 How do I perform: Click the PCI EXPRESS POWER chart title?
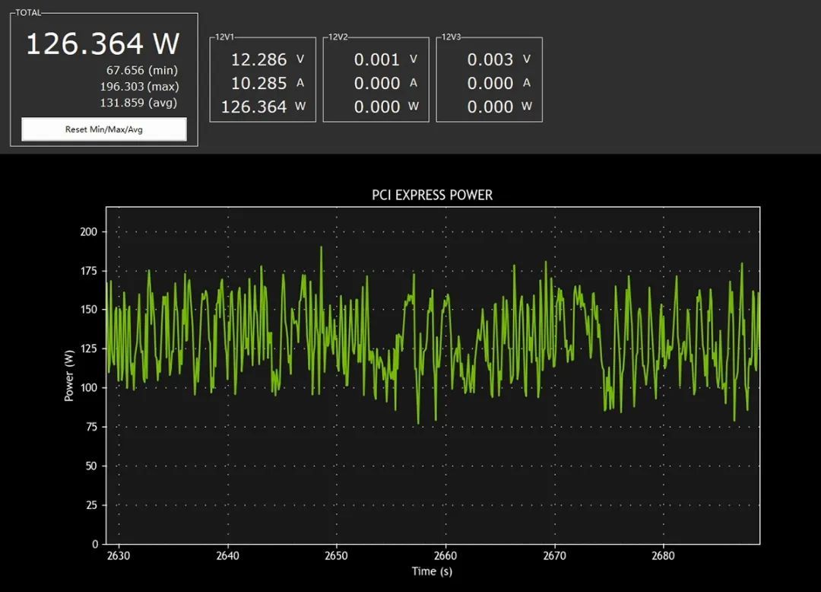pos(432,195)
